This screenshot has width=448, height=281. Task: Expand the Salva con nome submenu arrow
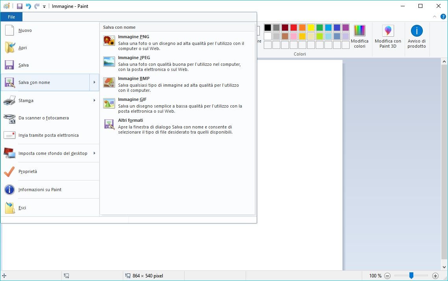coord(94,82)
